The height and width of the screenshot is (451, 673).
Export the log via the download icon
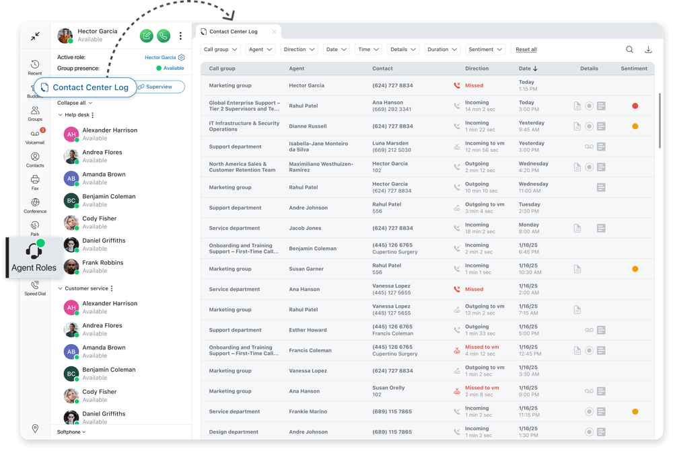[x=648, y=49]
